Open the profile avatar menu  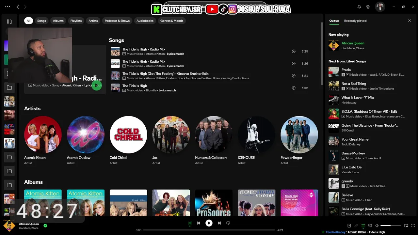click(x=380, y=7)
